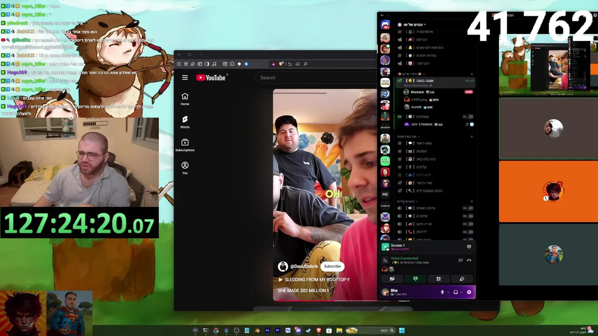Open File Explorer from taskbar

[x=339, y=330]
